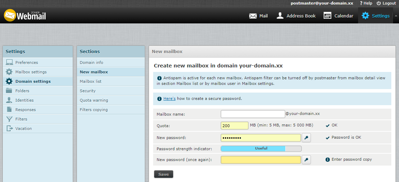This screenshot has height=182, width=399.
Task: Go to Vacation settings
Action: (x=23, y=129)
